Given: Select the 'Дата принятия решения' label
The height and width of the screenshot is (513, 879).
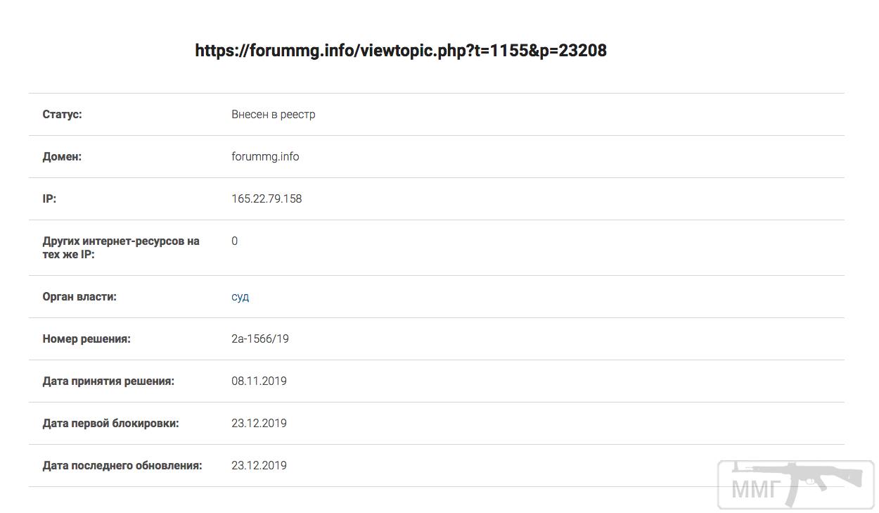Looking at the screenshot, I should 108,381.
